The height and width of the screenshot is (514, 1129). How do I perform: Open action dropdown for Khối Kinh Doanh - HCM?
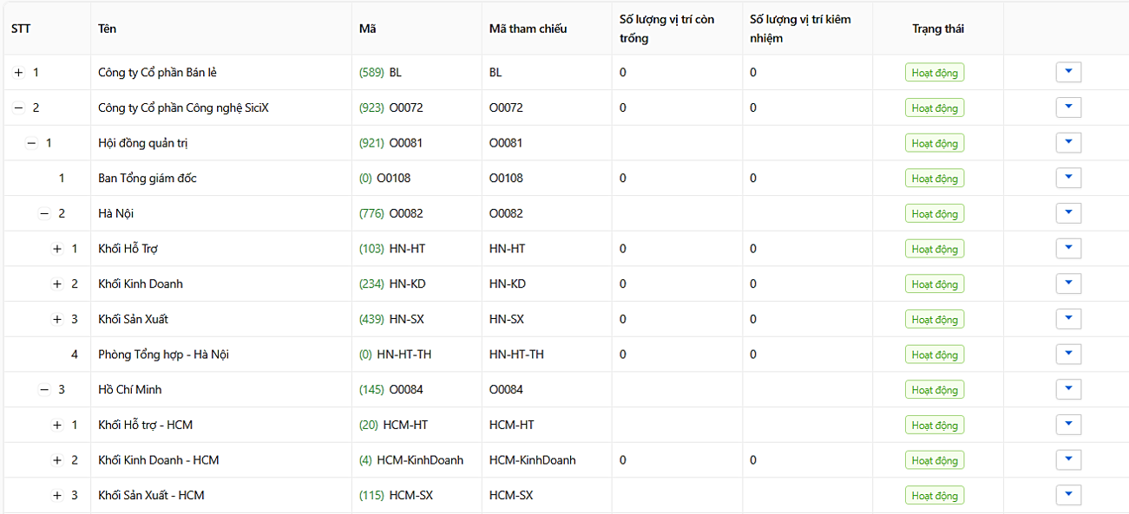(1068, 459)
